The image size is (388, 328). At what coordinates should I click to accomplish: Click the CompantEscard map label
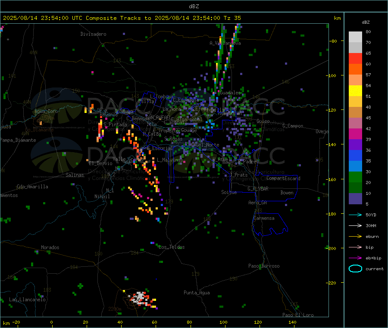coord(283,178)
